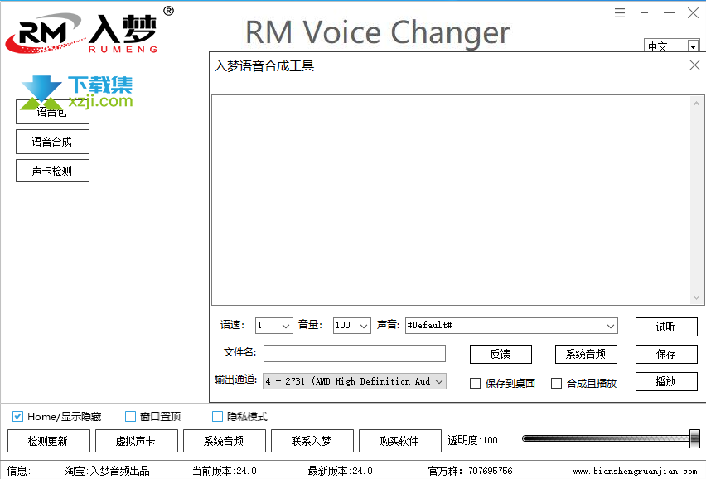Click the 购买软件 buy software button
This screenshot has height=479, width=706.
[400, 441]
